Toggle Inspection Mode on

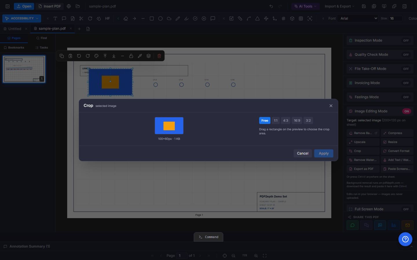406,40
